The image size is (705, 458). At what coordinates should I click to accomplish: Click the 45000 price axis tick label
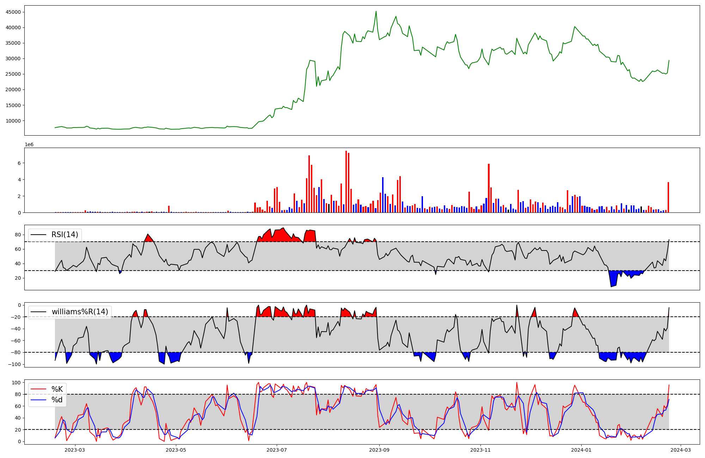13,12
